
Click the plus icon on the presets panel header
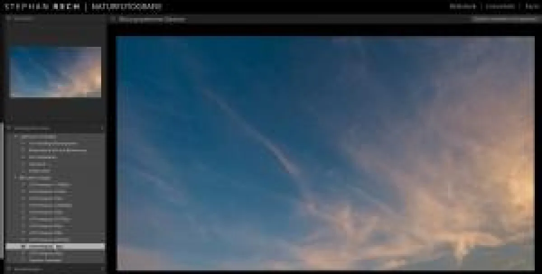[102, 128]
